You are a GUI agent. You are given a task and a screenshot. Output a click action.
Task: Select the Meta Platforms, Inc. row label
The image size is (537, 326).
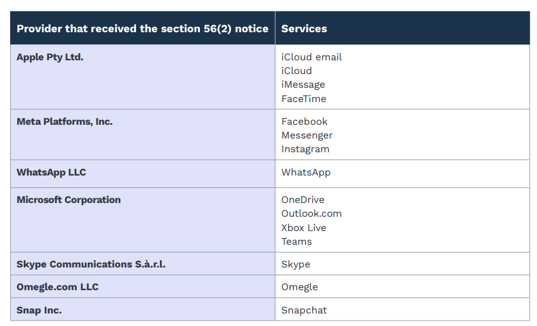tap(64, 121)
